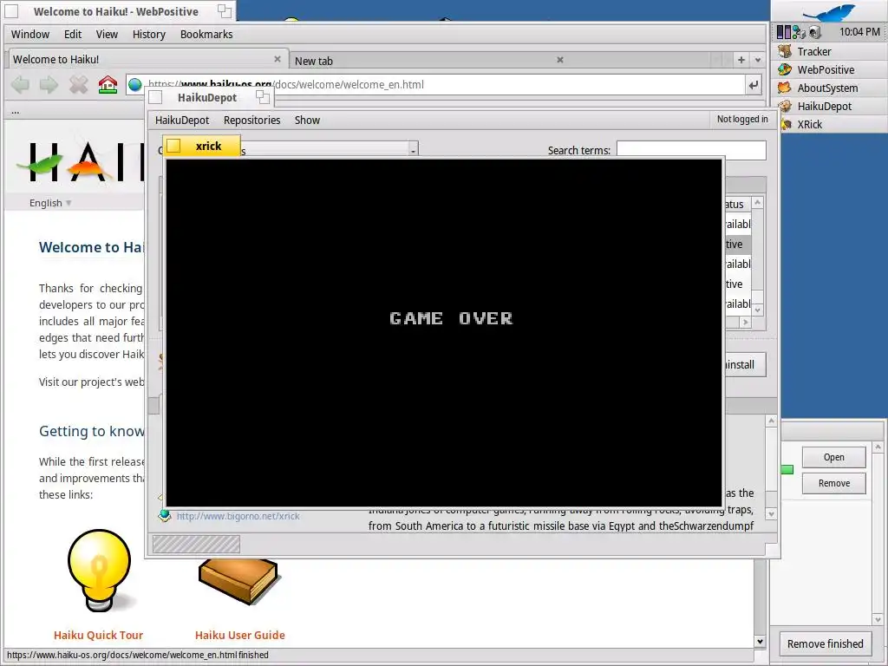This screenshot has height=666, width=888.
Task: Open the WebPositive History menu
Action: click(149, 34)
